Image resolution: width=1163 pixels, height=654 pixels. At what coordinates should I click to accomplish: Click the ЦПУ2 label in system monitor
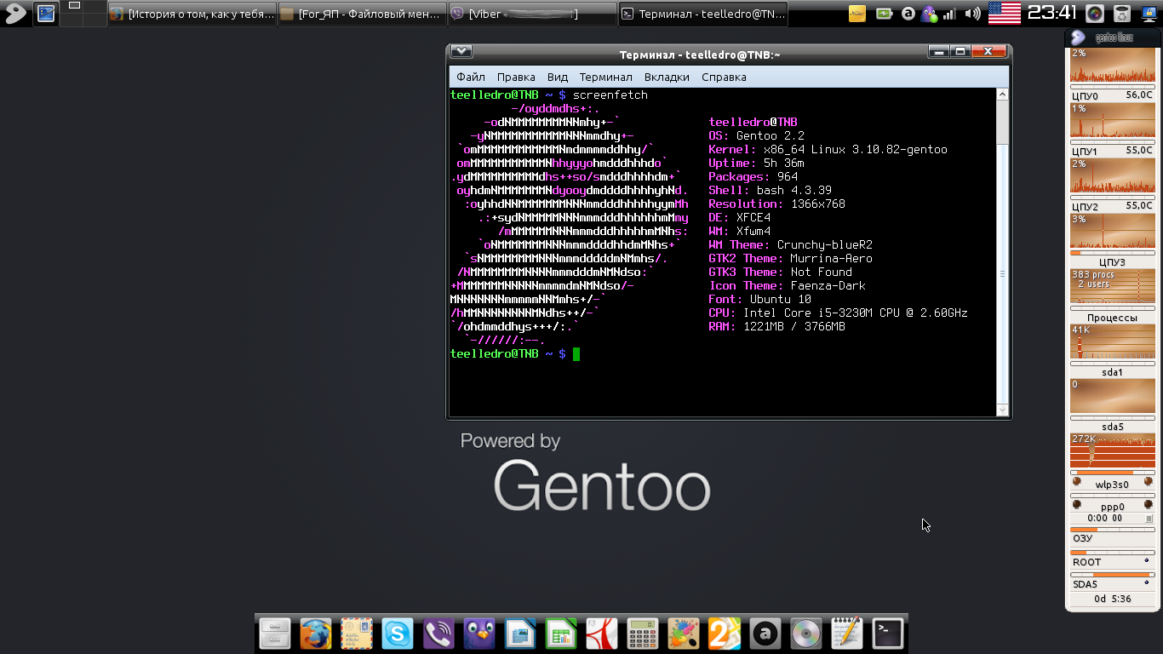coord(1085,207)
